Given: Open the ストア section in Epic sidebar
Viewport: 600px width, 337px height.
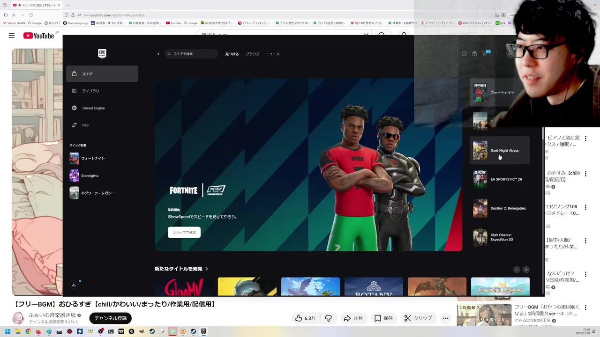Looking at the screenshot, I should coord(102,74).
